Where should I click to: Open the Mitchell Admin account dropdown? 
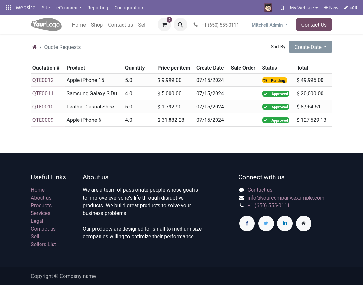[x=270, y=25]
